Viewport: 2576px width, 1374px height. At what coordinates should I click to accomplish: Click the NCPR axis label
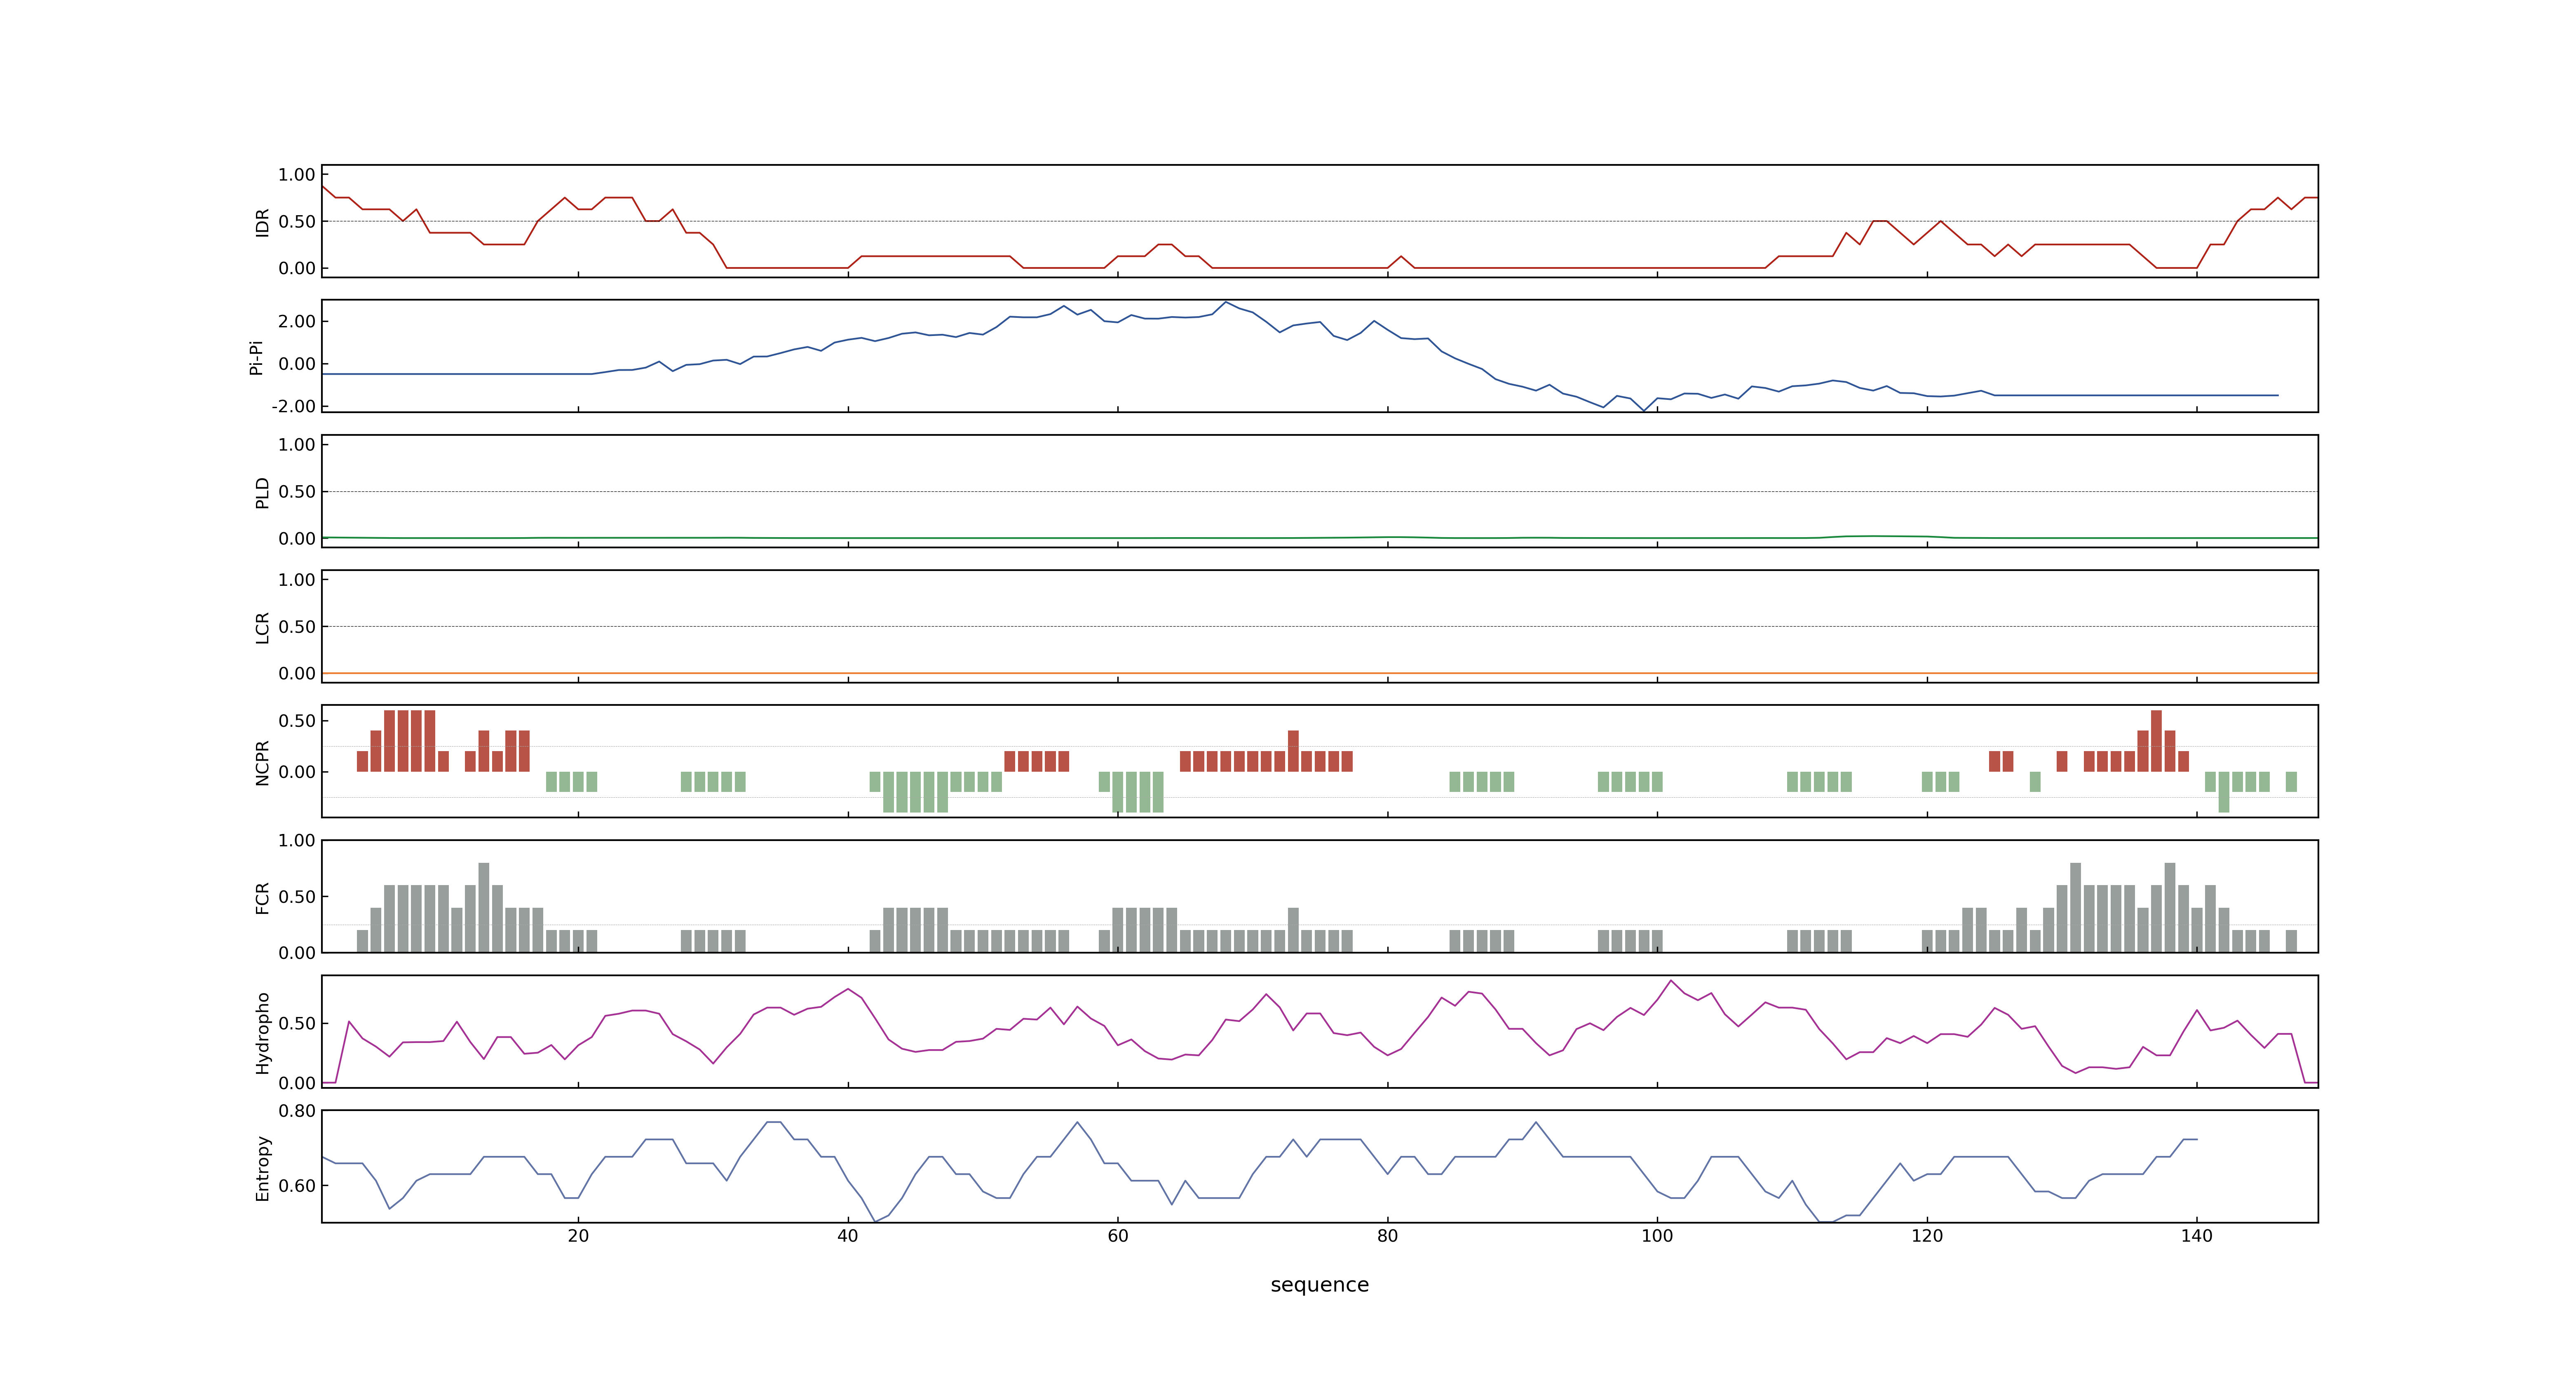click(262, 762)
